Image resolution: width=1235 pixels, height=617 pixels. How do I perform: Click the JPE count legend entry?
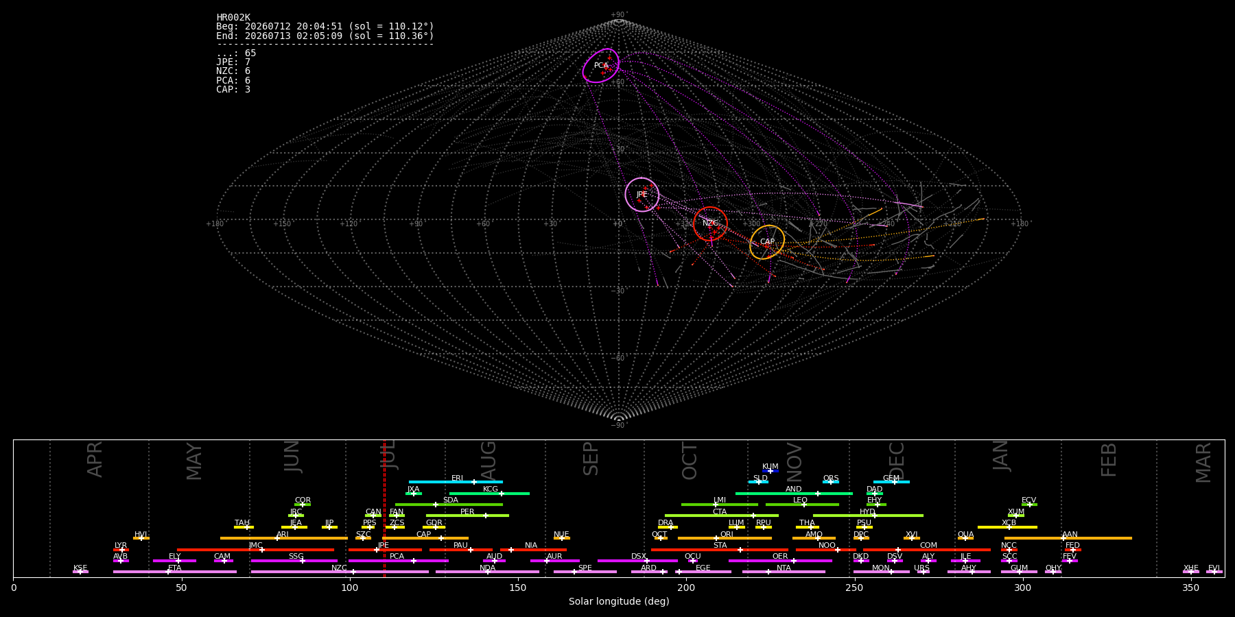click(233, 62)
